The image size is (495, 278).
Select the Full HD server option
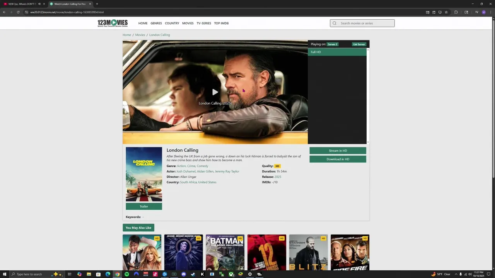click(x=337, y=52)
